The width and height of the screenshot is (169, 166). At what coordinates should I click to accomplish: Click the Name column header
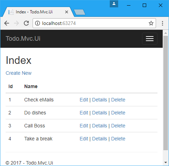31,86
